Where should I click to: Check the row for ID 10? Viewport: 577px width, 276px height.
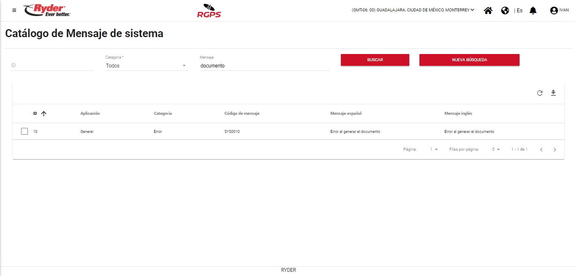click(24, 131)
